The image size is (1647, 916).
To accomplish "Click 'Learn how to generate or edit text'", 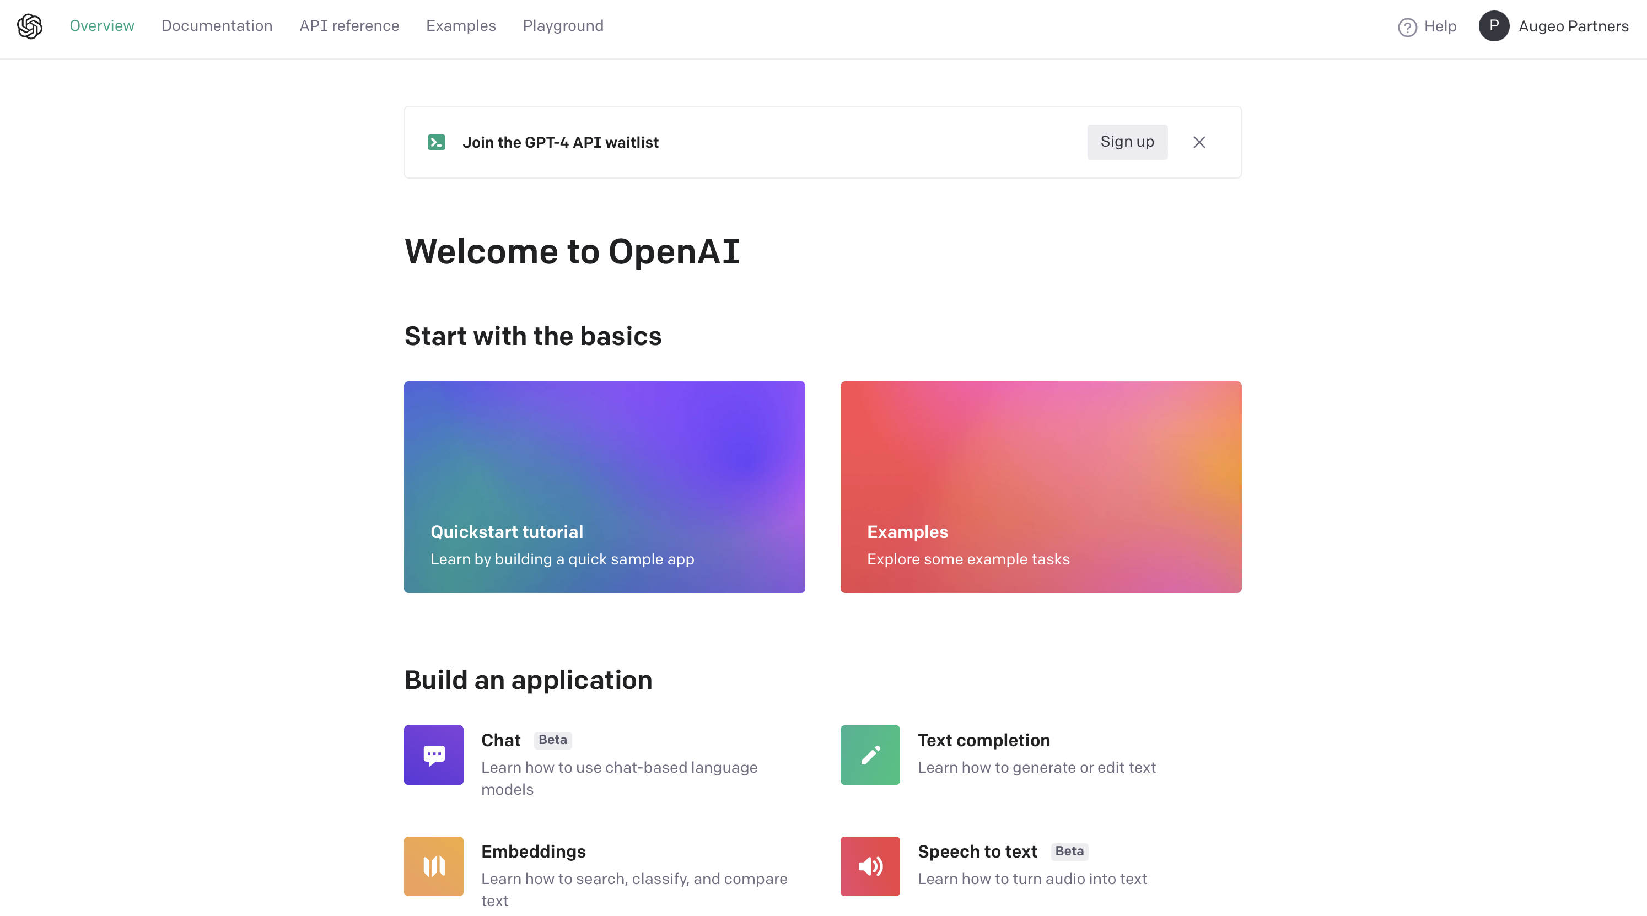I will [1037, 767].
